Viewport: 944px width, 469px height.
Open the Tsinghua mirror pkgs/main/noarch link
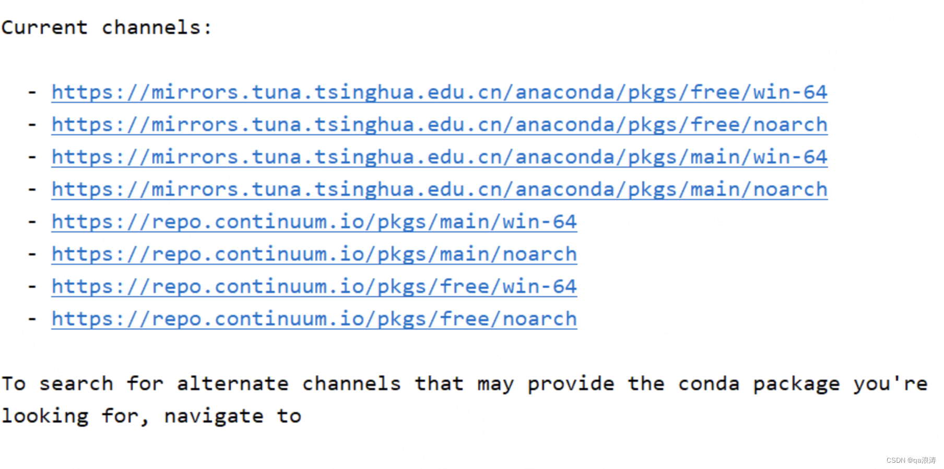tap(439, 190)
